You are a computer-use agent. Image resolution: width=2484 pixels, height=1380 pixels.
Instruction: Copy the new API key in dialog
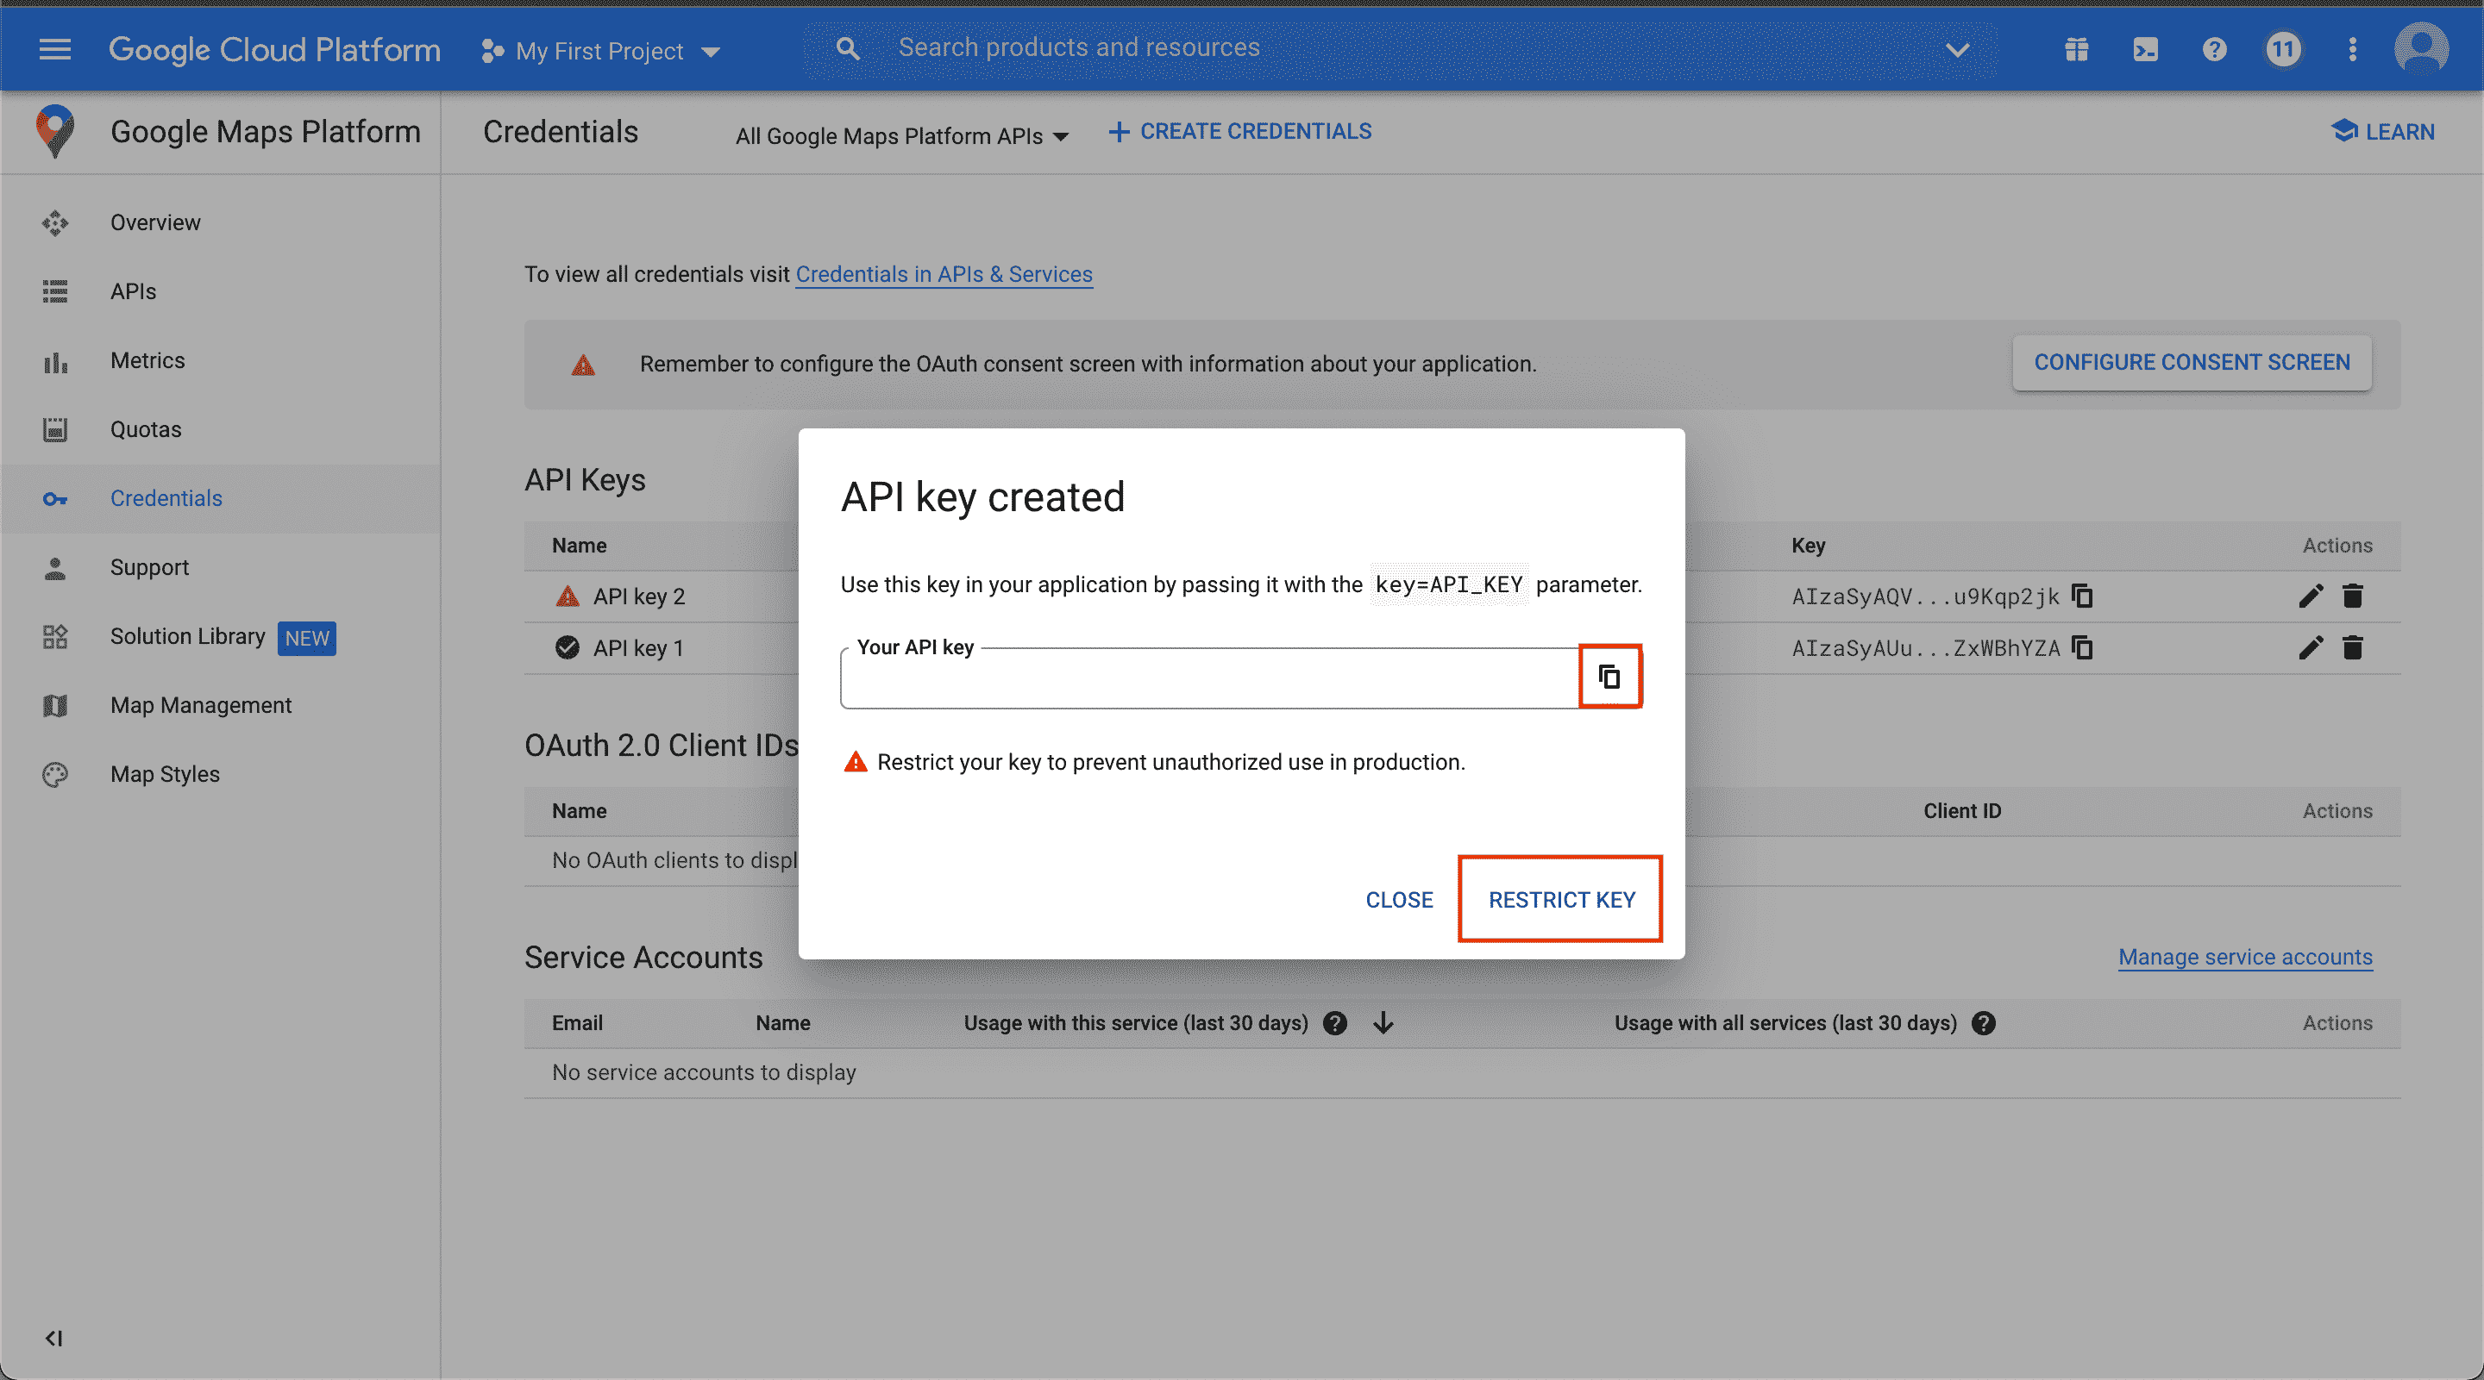coord(1609,677)
